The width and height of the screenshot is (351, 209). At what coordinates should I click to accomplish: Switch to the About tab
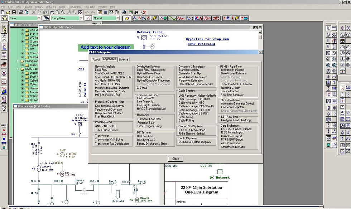[96, 59]
